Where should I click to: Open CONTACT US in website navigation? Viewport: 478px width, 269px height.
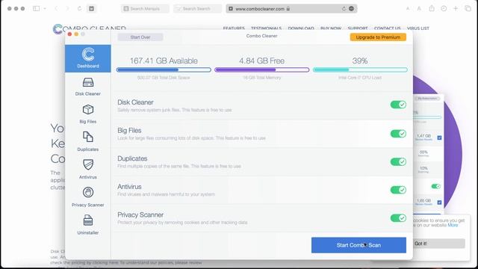click(387, 28)
